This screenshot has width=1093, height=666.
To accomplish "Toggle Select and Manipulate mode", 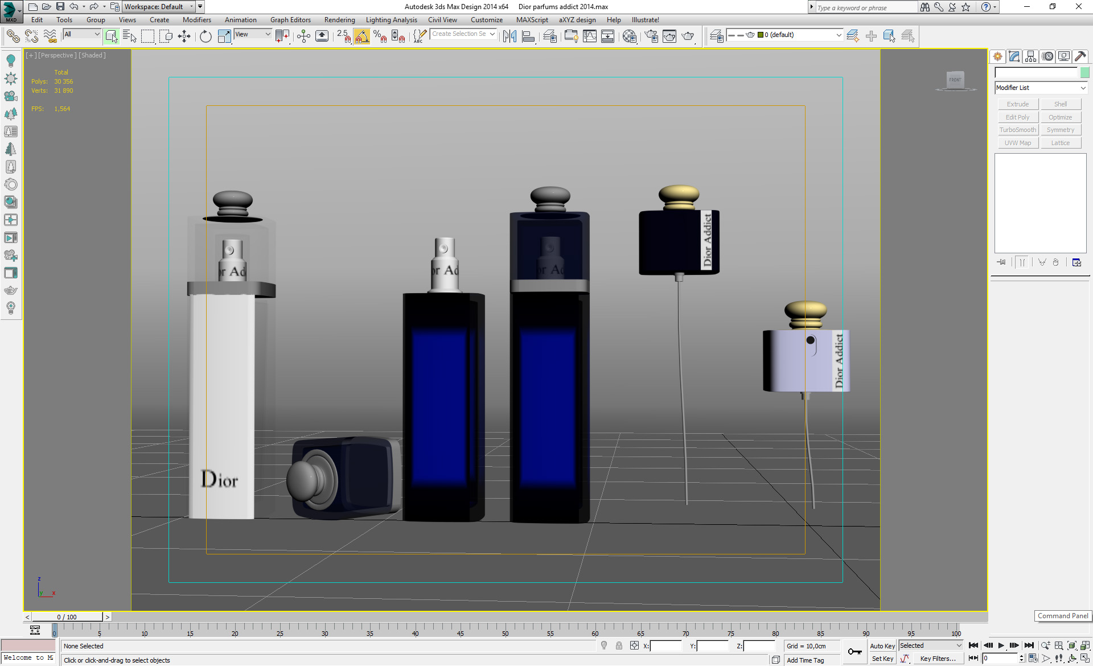I will coord(303,36).
